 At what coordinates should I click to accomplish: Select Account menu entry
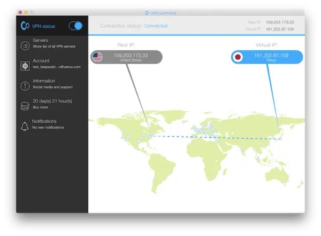tap(52, 64)
